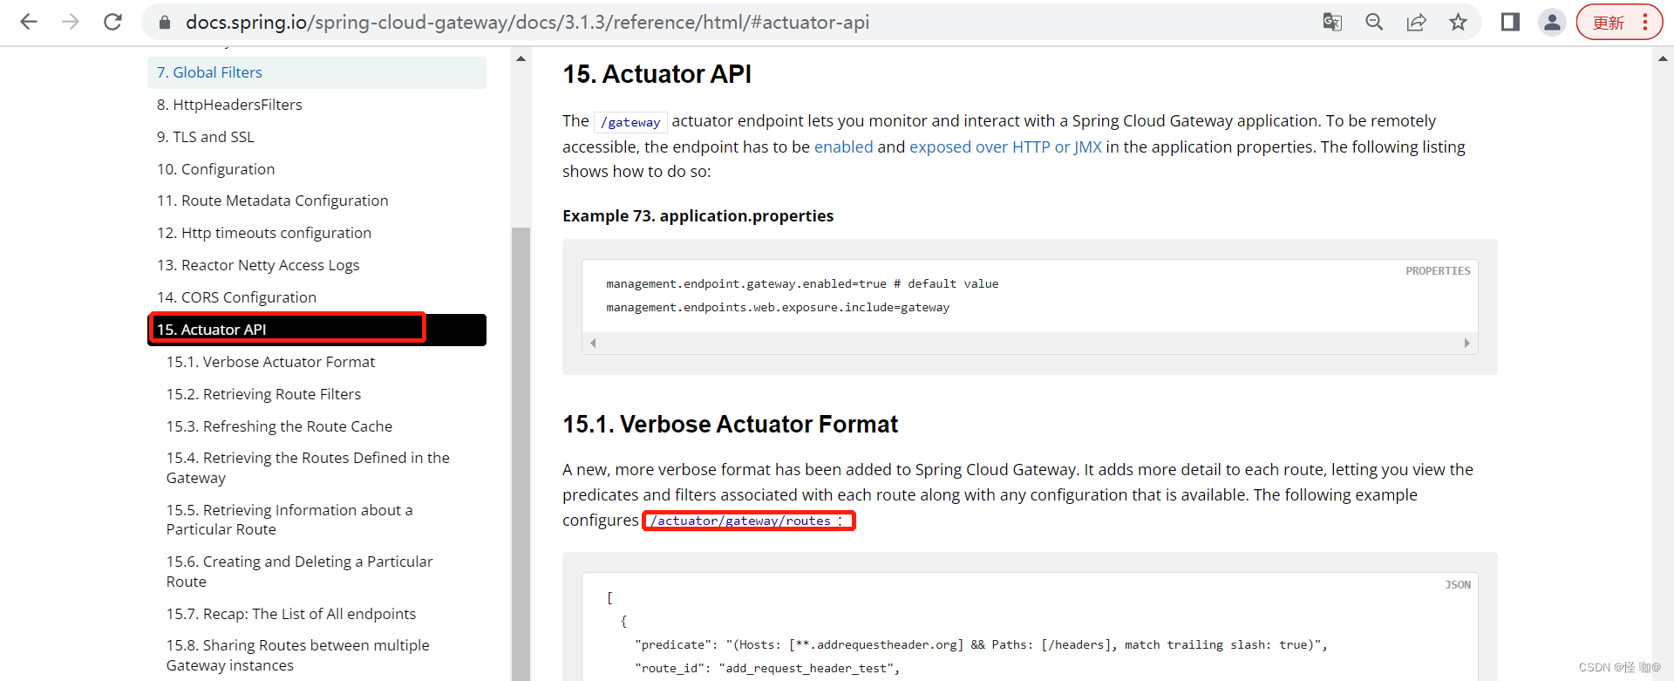Click the code block horizontal scrollbar track
The height and width of the screenshot is (681, 1674).
(1030, 343)
